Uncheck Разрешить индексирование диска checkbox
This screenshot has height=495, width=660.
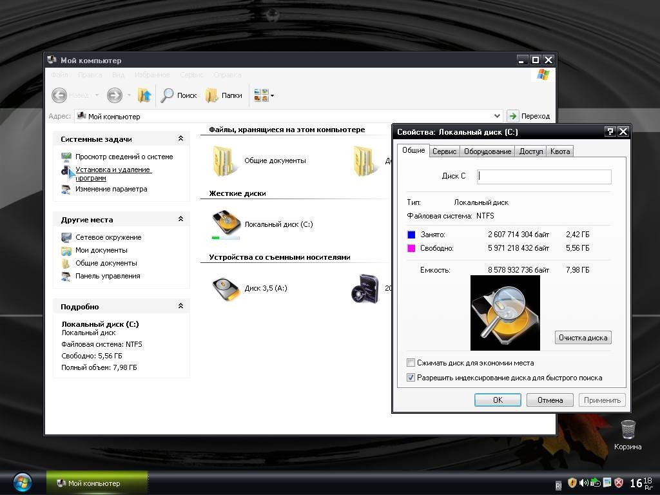[x=411, y=378]
